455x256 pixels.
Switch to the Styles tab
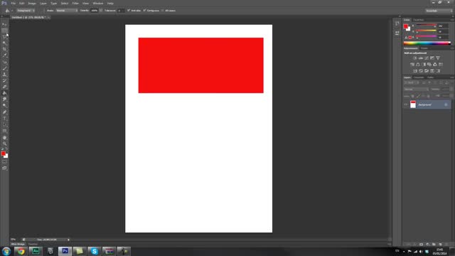click(x=424, y=48)
